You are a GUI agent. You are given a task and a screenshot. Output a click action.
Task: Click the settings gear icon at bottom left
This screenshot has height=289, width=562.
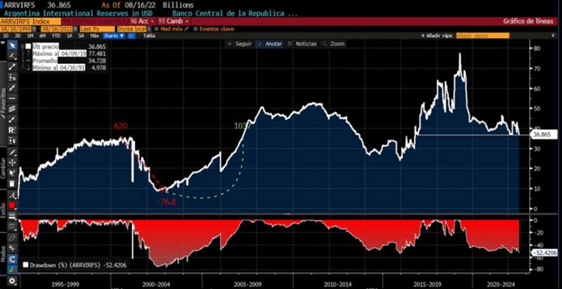12,281
